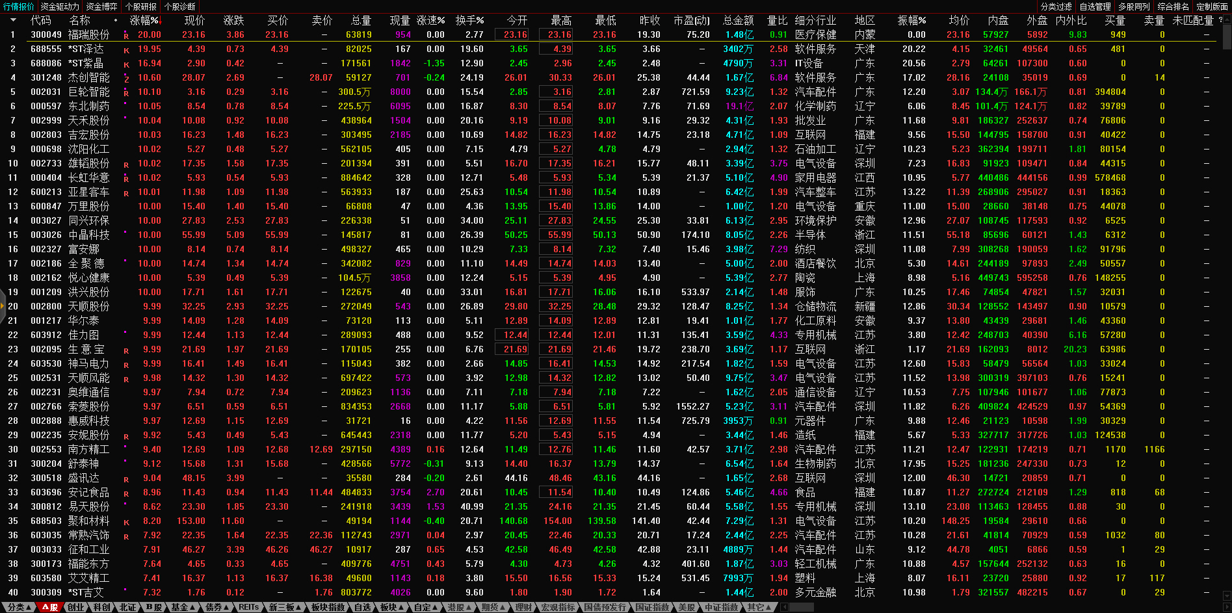Click the left scroll arrow beside bottom tabs
Viewport: 1232px width, 613px height.
point(784,607)
